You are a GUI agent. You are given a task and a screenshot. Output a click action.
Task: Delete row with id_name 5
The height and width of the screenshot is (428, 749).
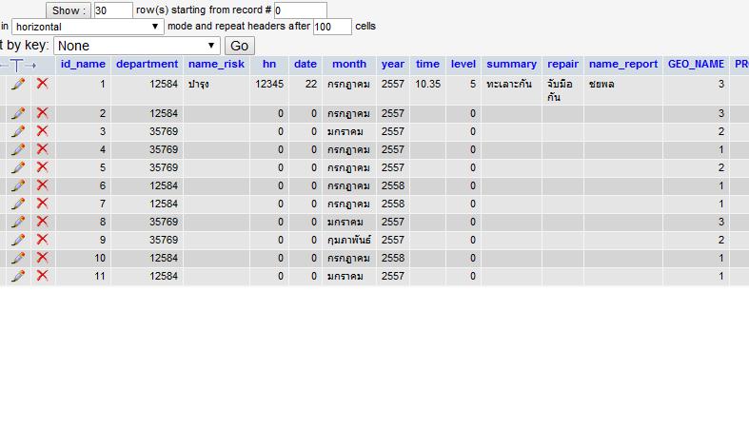tap(42, 167)
